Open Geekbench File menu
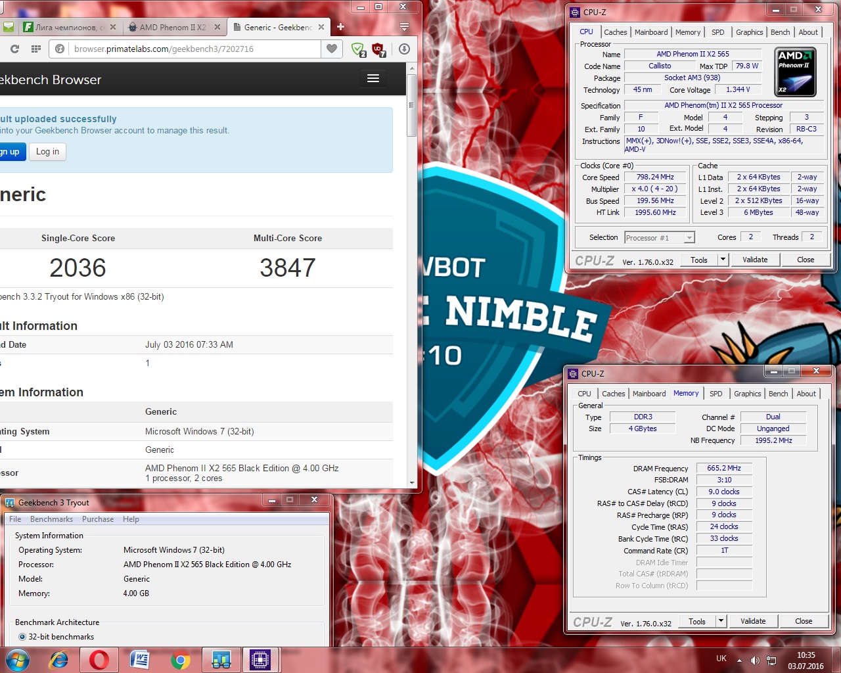 pos(15,519)
